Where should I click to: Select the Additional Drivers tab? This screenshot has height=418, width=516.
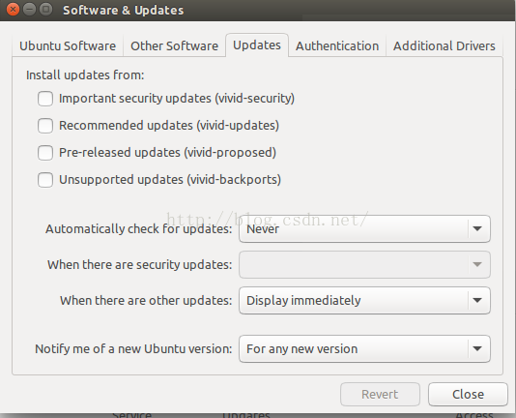coord(444,45)
